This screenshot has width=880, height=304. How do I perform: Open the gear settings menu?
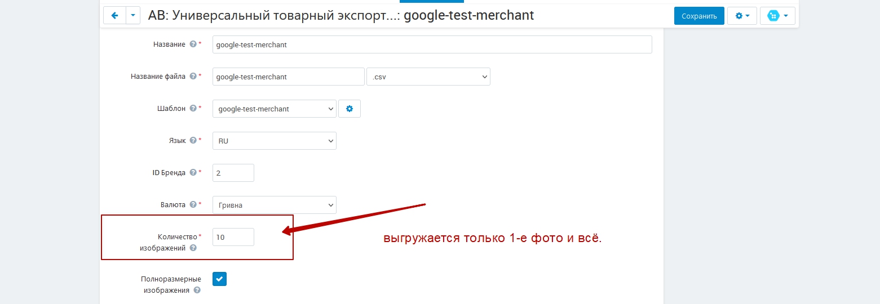pos(741,16)
